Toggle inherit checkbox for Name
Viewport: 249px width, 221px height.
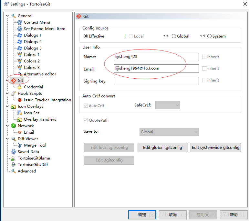[x=204, y=57]
